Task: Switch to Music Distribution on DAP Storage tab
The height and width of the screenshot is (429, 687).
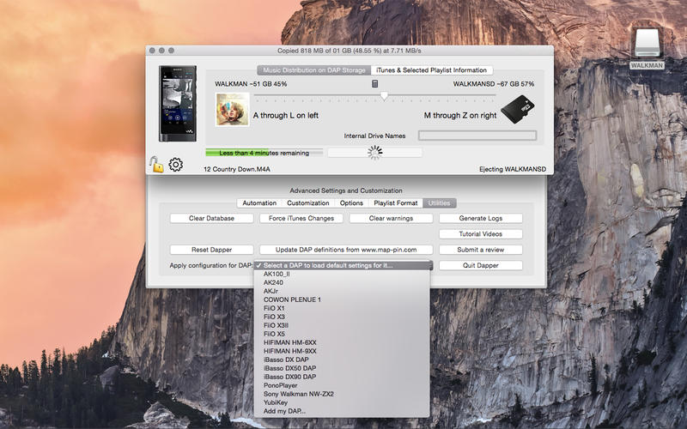Action: [314, 70]
